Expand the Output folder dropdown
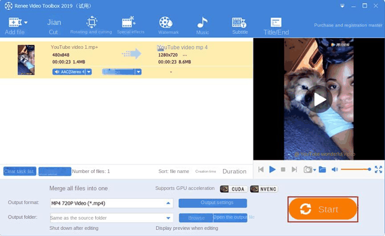Screen dimensions: 385x236 point(168,218)
